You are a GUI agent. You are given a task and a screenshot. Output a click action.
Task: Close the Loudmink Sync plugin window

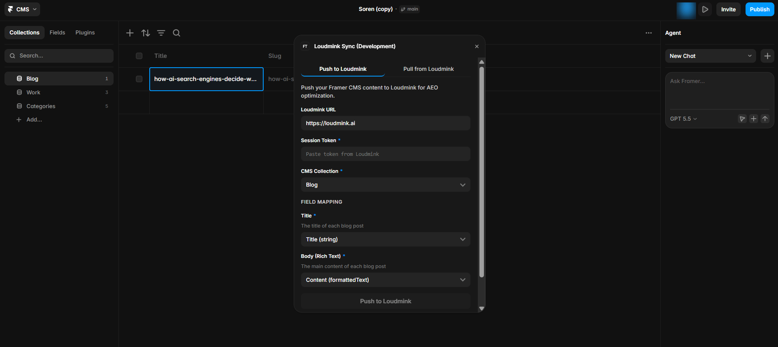click(477, 47)
